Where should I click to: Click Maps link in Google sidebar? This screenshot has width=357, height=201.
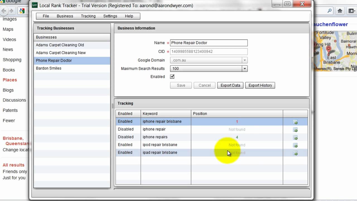tap(8, 29)
